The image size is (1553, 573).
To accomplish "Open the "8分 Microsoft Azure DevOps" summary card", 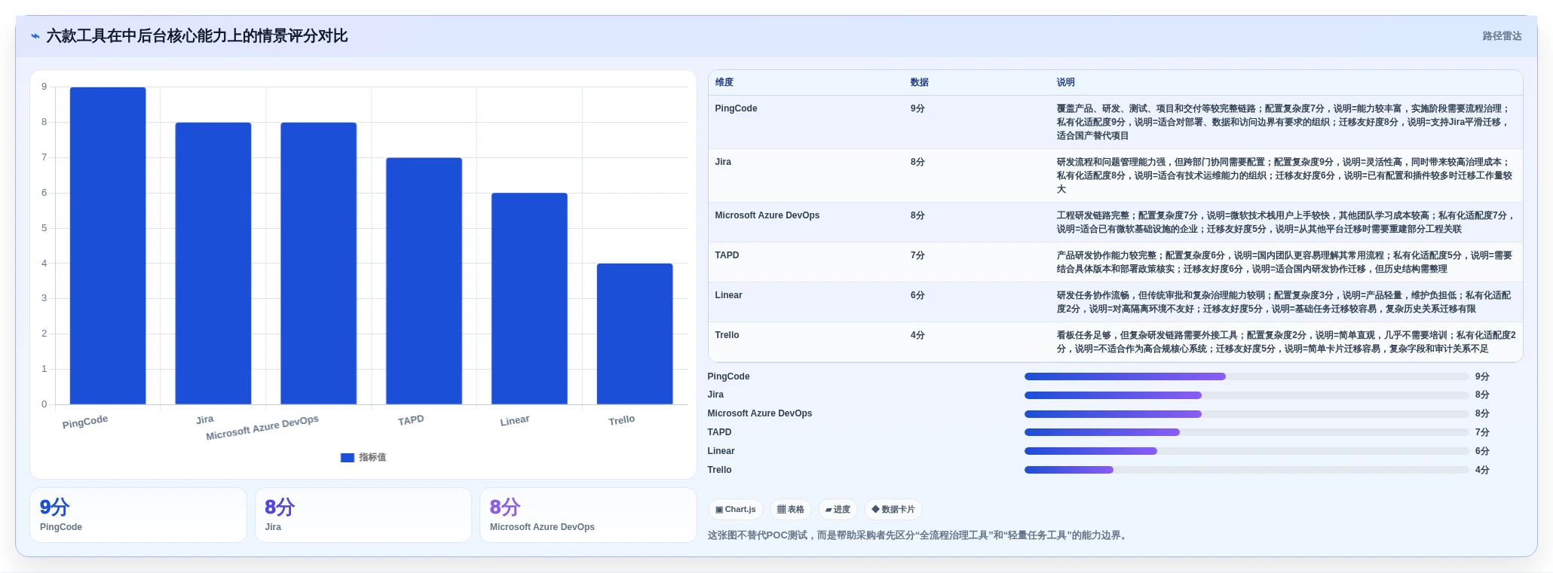I will pyautogui.click(x=588, y=515).
